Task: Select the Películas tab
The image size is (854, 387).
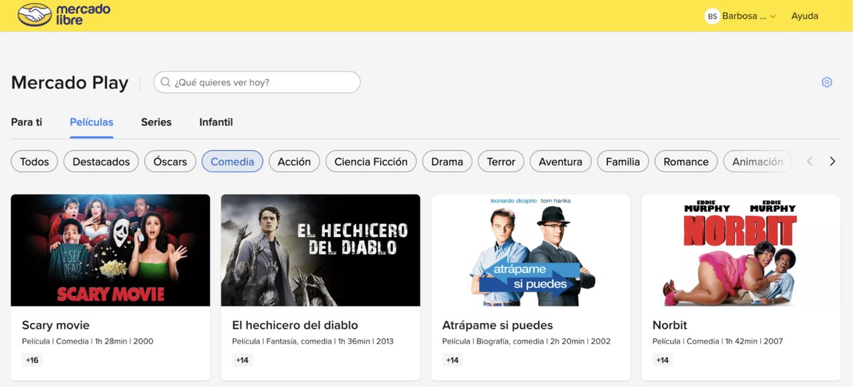Action: [x=92, y=122]
